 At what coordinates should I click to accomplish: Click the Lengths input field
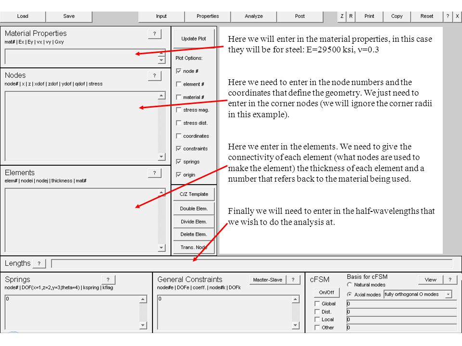252,264
